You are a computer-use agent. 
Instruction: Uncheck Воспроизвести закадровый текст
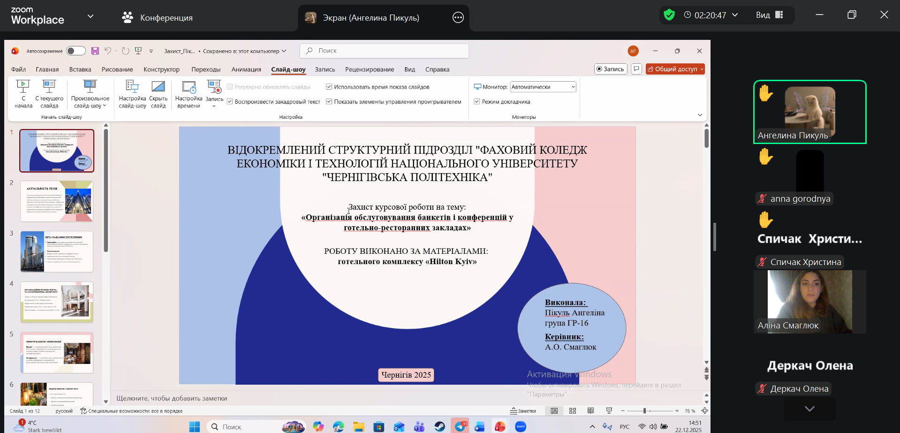(230, 101)
